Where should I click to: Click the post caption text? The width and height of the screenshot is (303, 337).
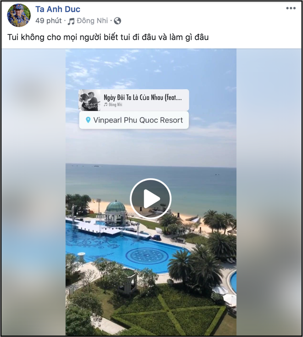108,37
